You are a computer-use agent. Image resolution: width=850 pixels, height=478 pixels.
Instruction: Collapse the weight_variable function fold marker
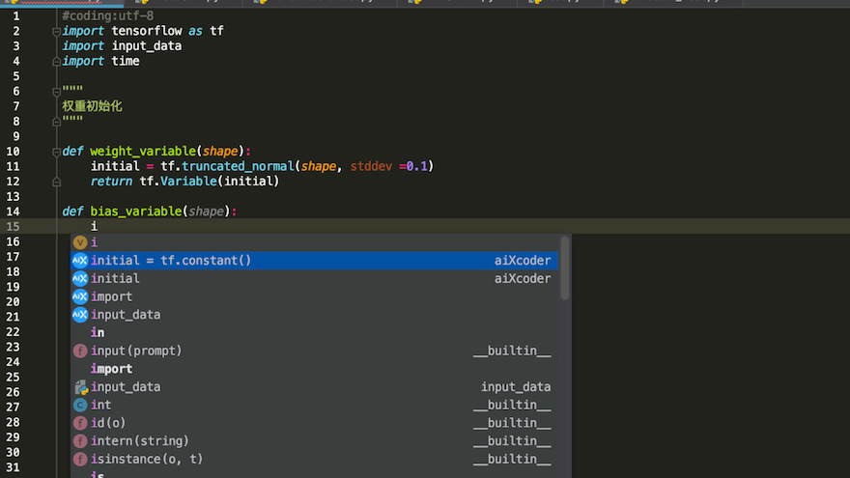56,152
